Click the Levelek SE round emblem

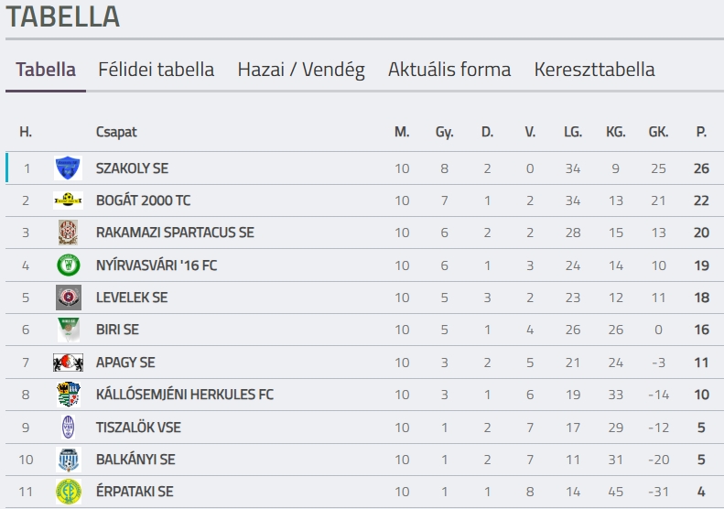68,298
